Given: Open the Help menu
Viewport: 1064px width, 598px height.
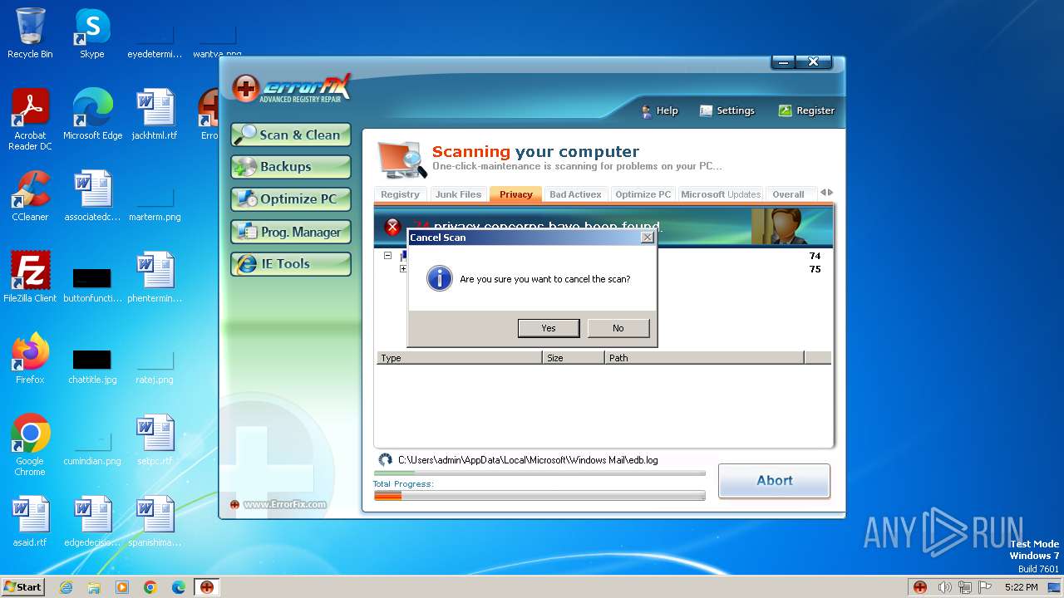Looking at the screenshot, I should pos(659,110).
